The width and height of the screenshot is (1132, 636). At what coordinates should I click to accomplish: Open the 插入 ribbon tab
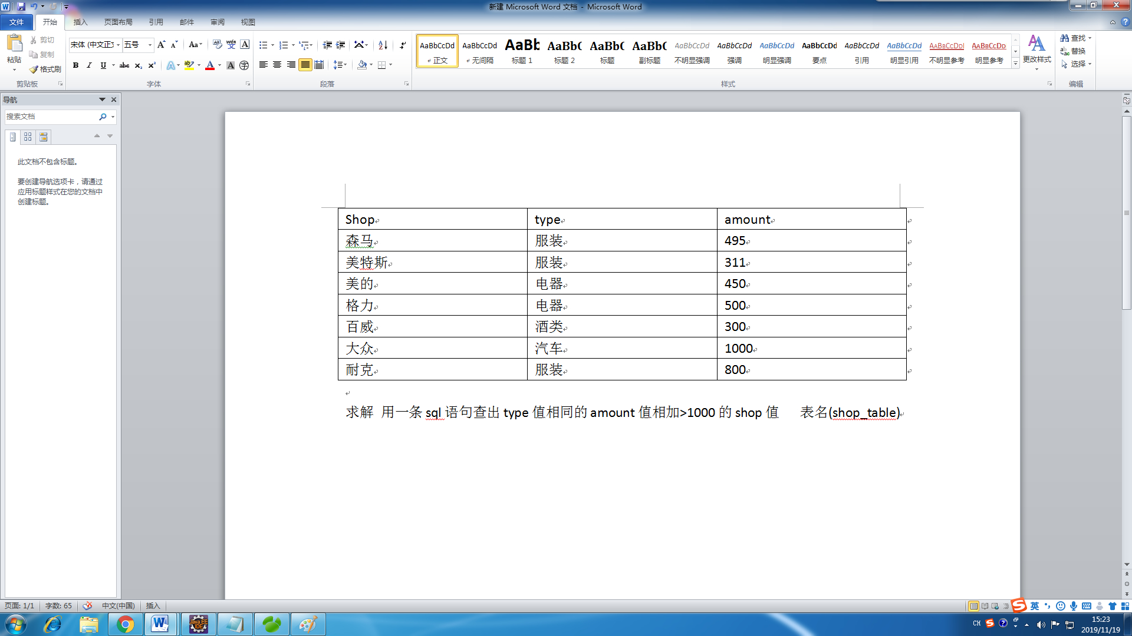pos(80,22)
